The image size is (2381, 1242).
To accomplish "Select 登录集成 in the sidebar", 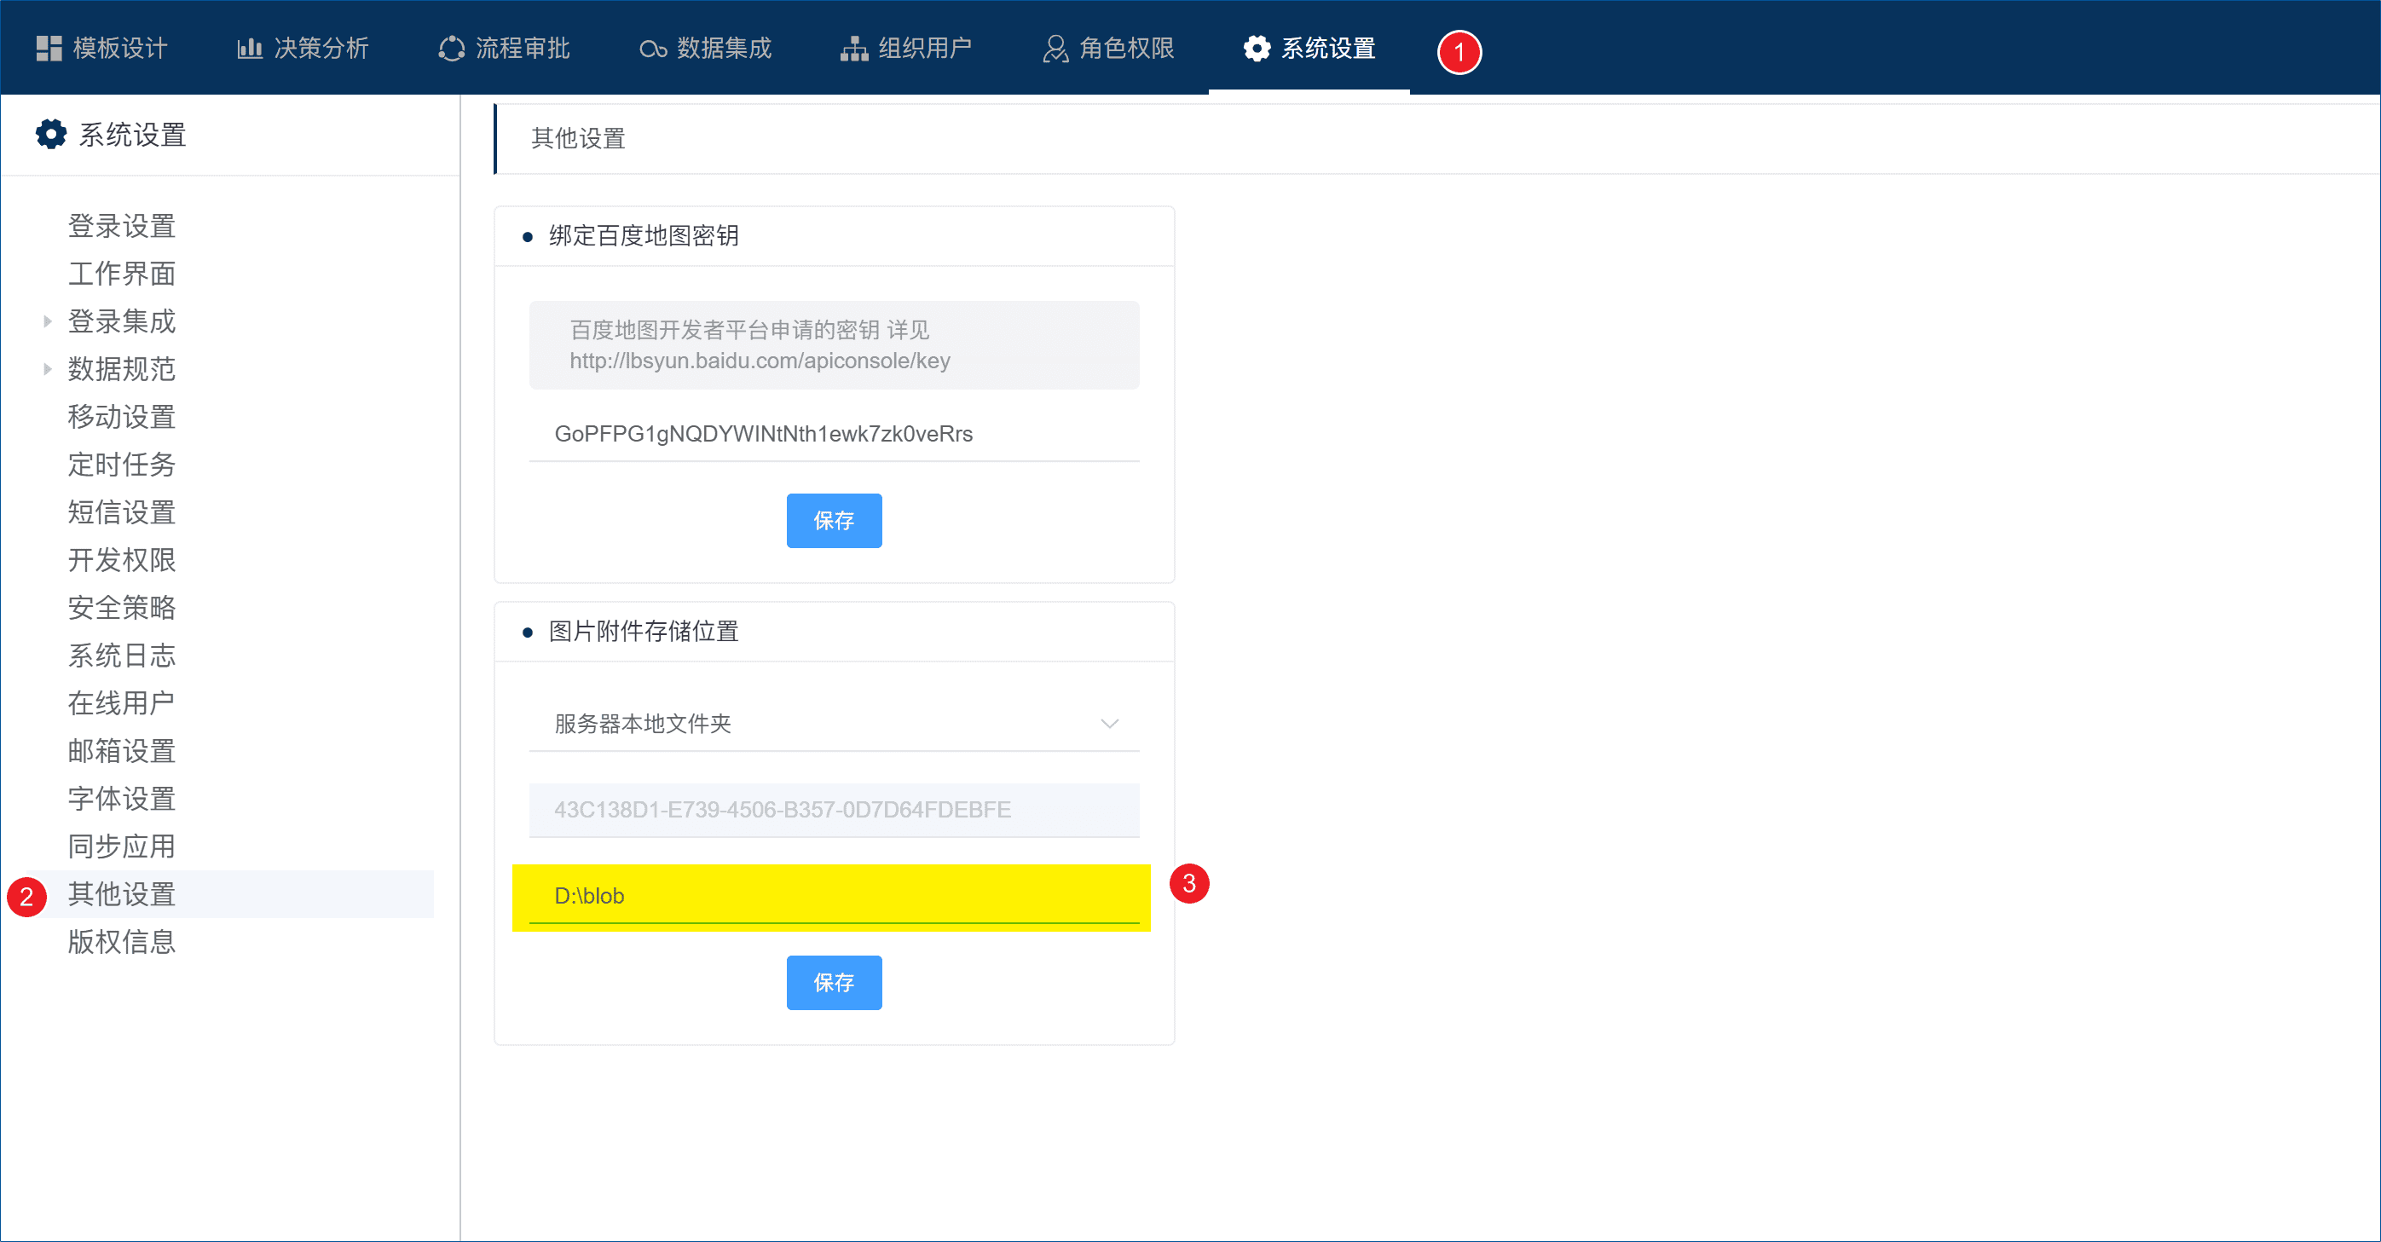I will (122, 321).
